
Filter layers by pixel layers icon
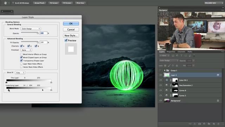(x=173, y=56)
